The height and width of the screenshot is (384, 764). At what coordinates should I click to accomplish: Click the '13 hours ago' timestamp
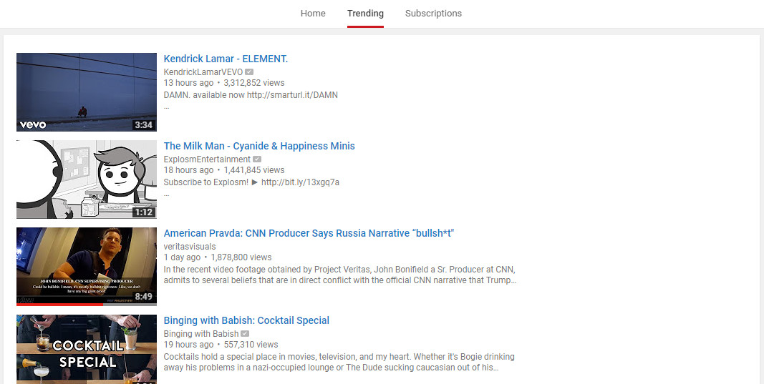pyautogui.click(x=188, y=83)
